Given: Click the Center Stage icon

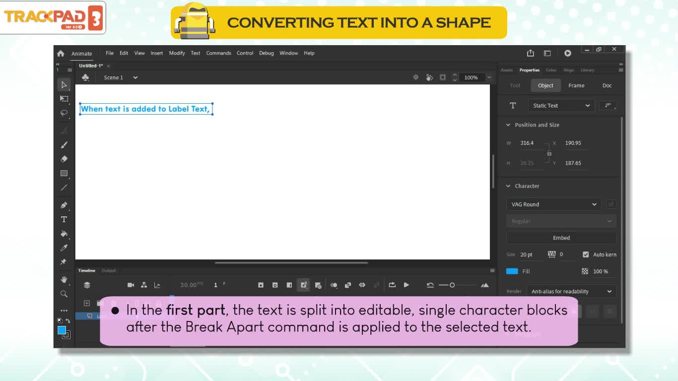Looking at the screenshot, I should (x=416, y=77).
